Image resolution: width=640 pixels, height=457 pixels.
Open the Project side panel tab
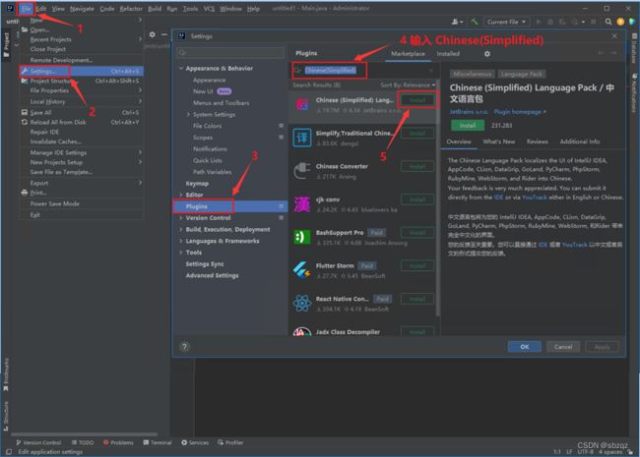point(6,45)
